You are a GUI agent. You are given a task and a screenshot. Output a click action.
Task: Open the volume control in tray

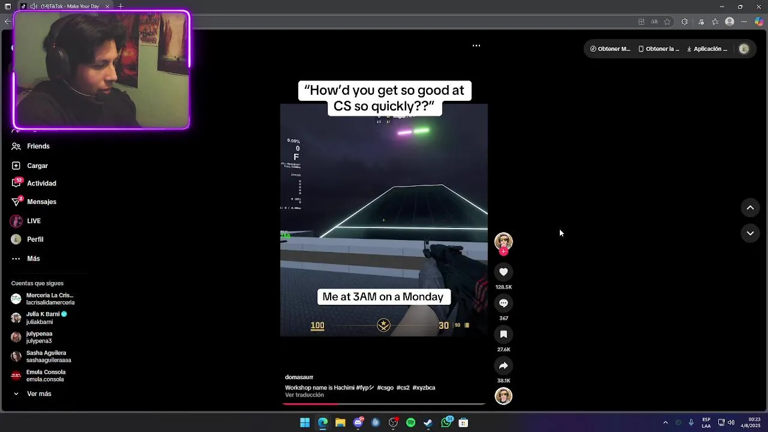731,423
